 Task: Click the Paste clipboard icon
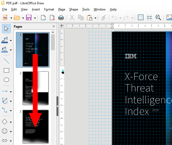tap(89, 17)
